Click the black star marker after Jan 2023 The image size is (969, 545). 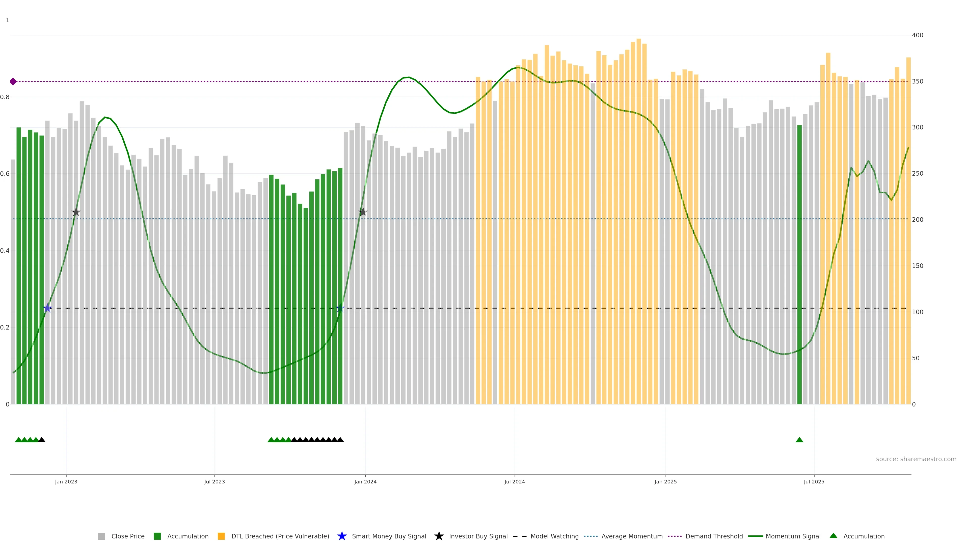(76, 212)
